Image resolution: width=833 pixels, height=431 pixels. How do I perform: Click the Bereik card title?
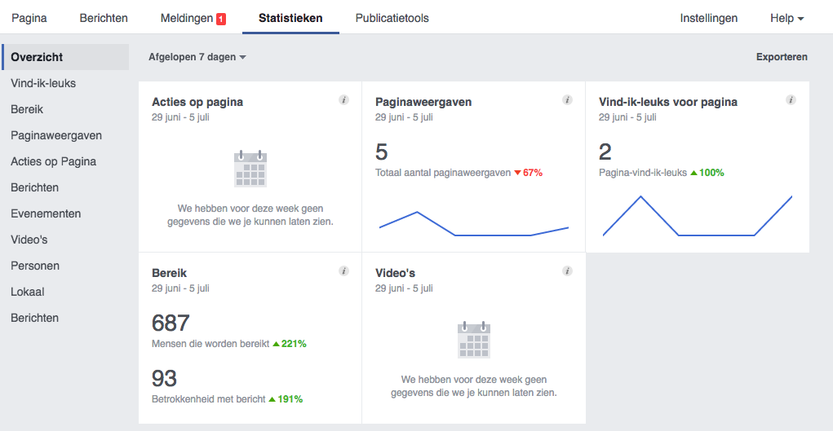pos(170,274)
